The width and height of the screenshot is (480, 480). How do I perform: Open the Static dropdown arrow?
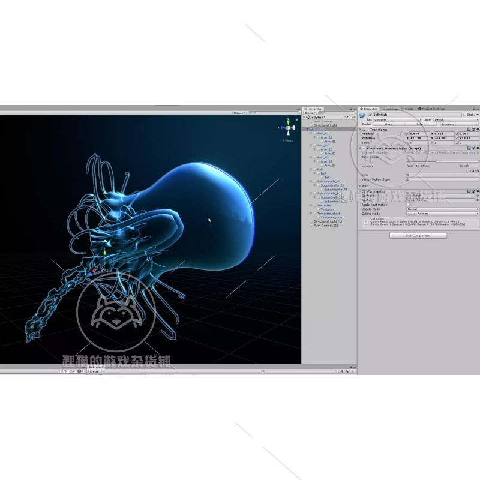click(478, 115)
